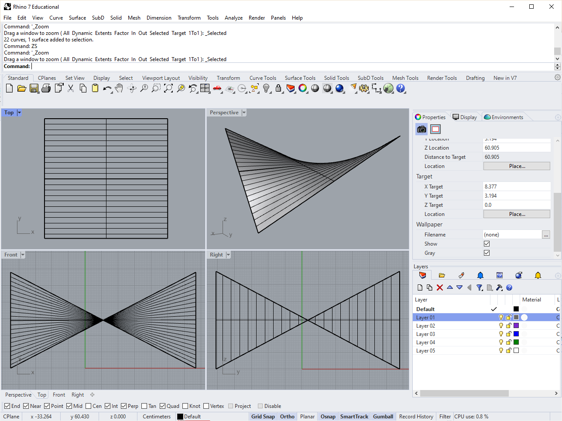This screenshot has height=421, width=562.
Task: Open the Surface menu
Action: [77, 18]
